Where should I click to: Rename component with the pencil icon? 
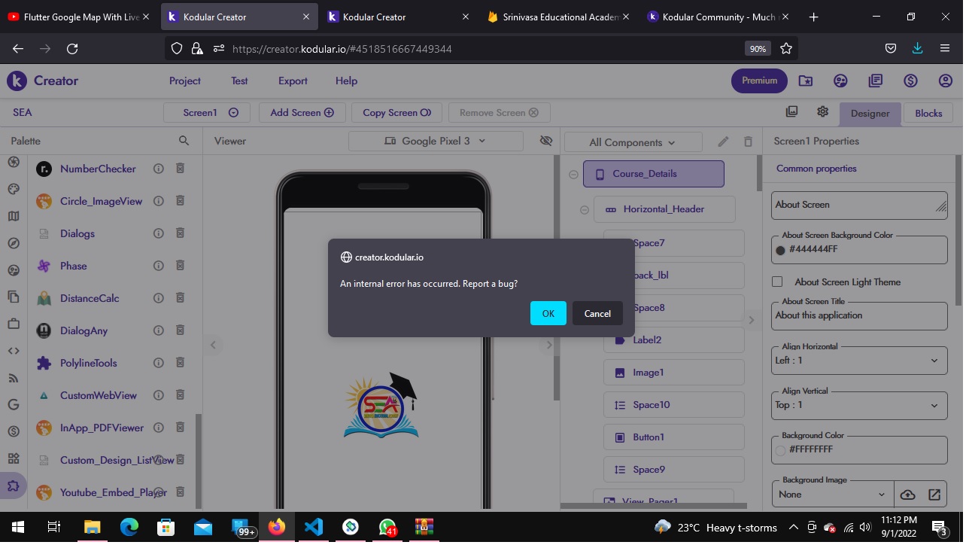click(723, 142)
